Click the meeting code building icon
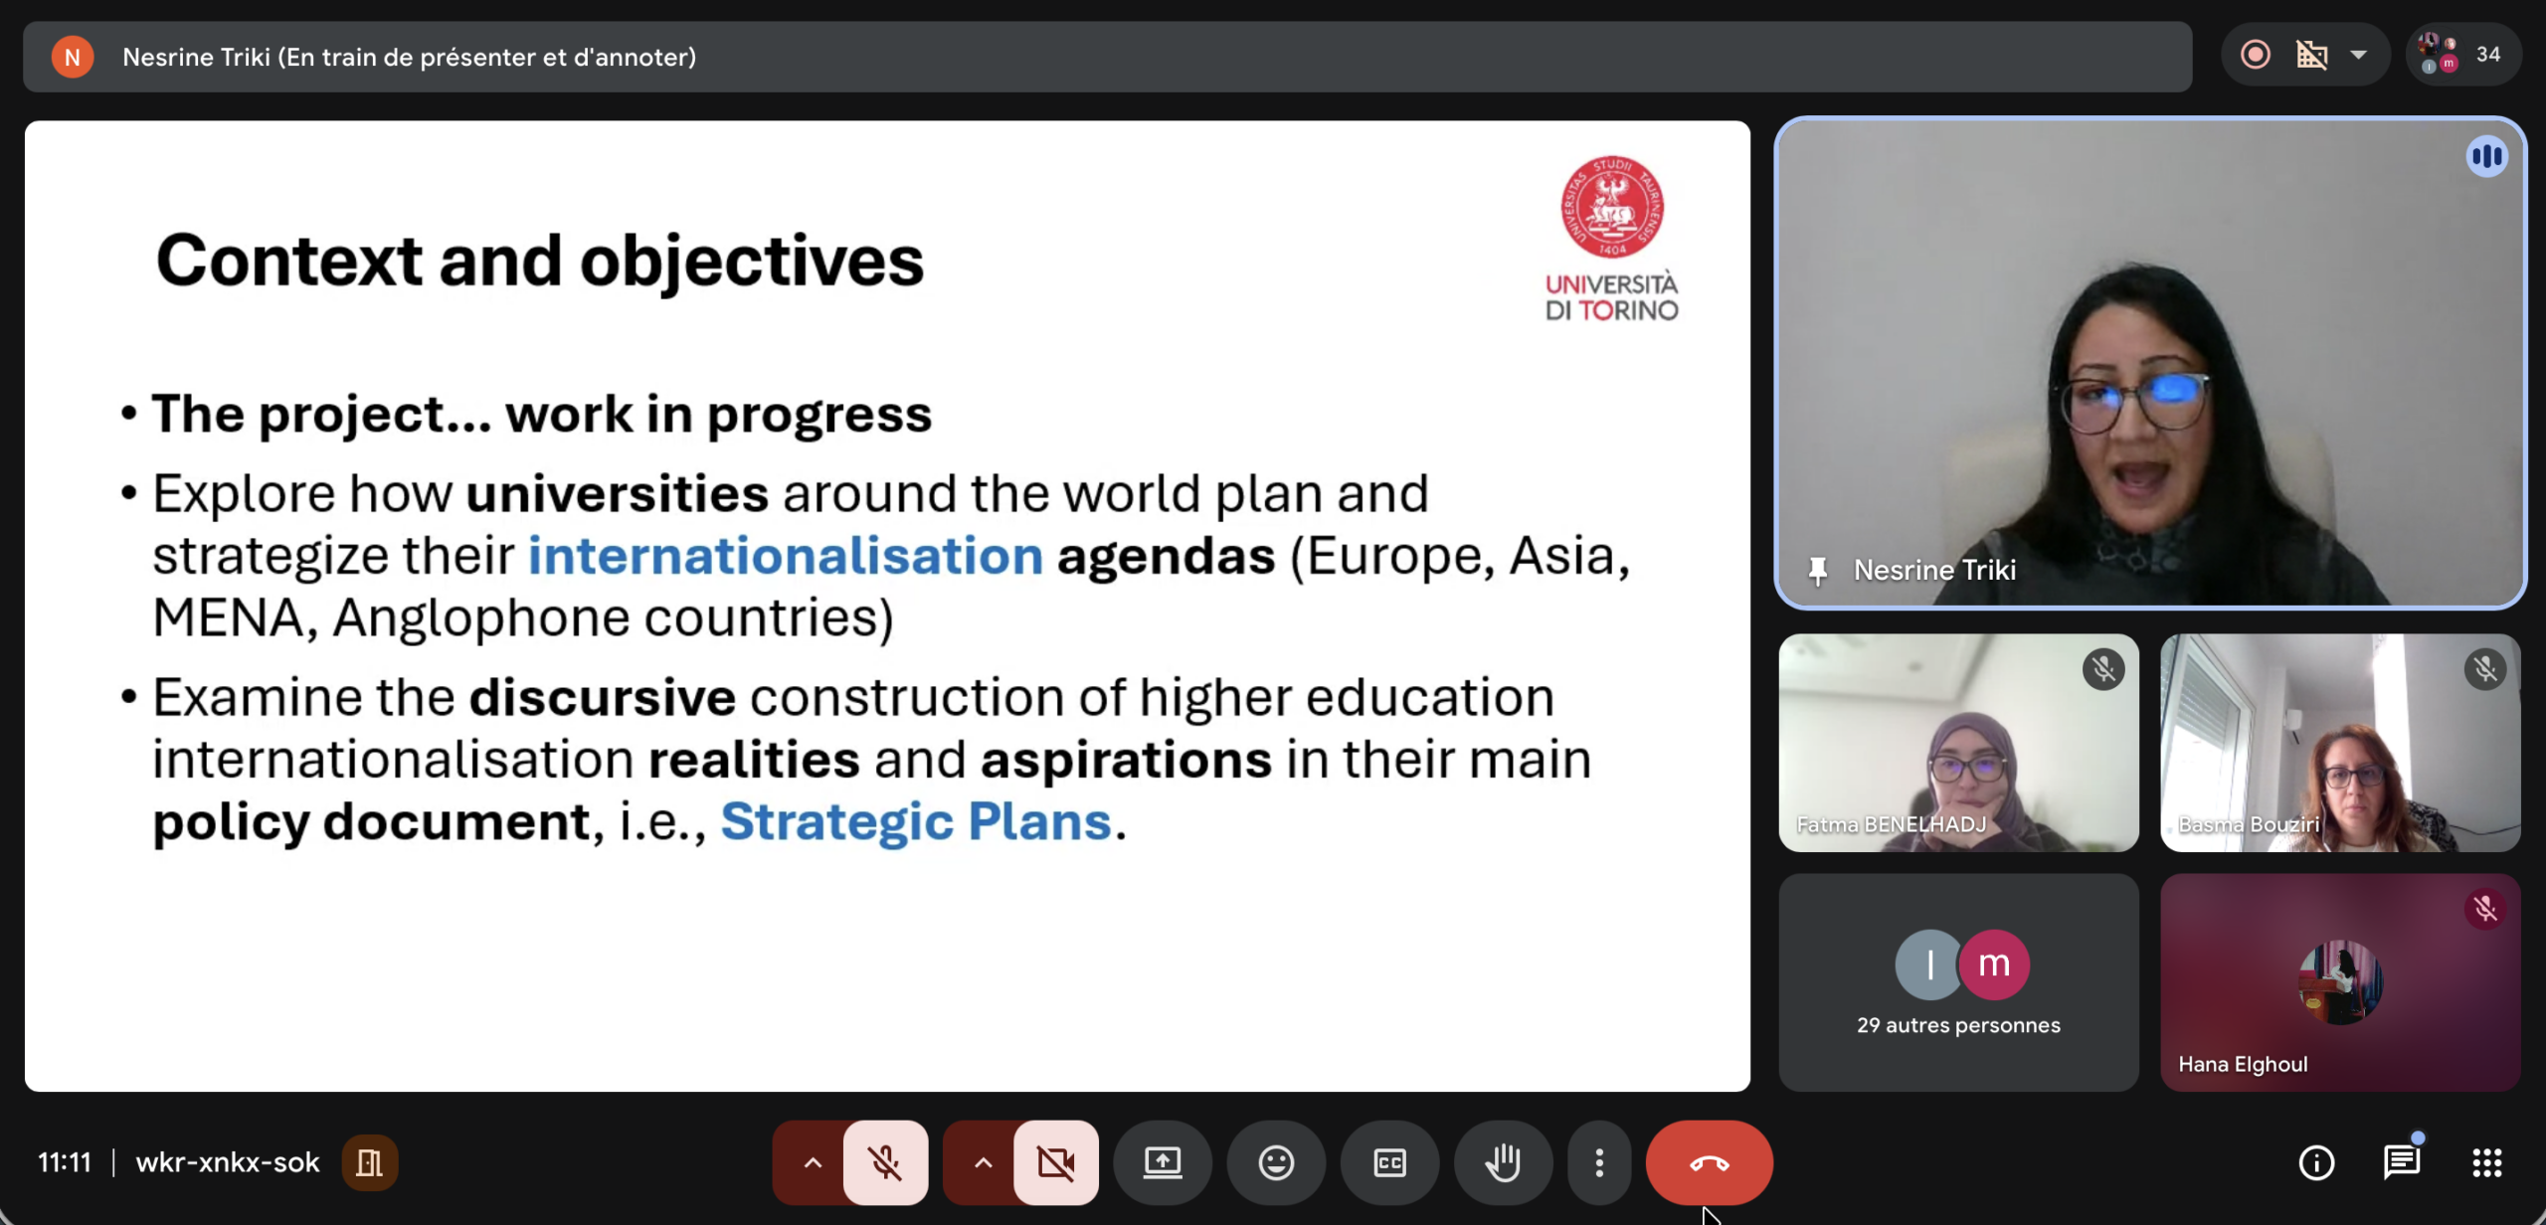Image resolution: width=2546 pixels, height=1225 pixels. (369, 1162)
